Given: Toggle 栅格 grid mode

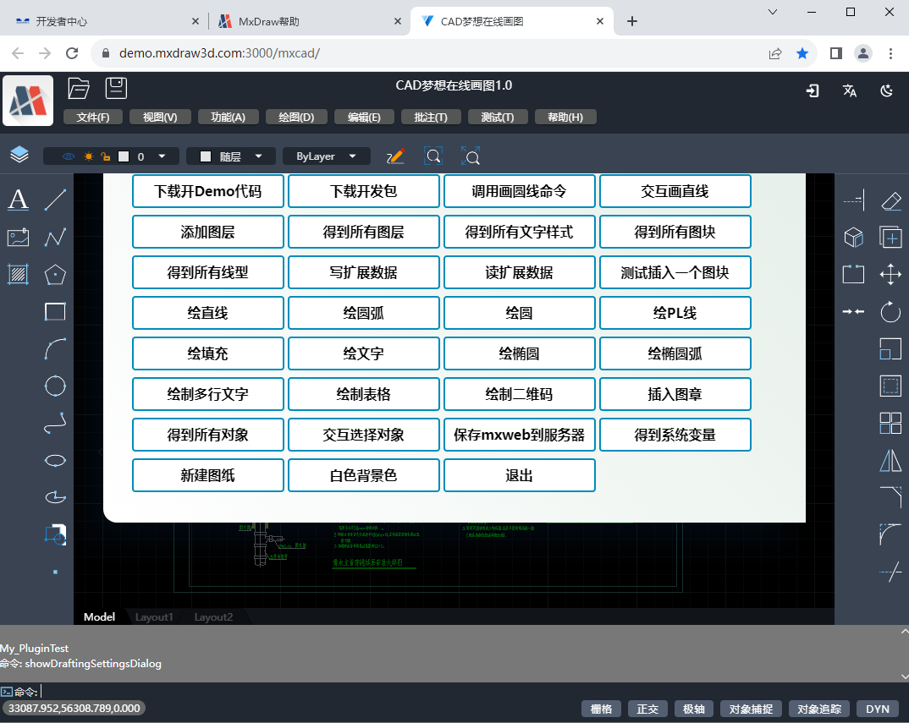Looking at the screenshot, I should coord(601,709).
